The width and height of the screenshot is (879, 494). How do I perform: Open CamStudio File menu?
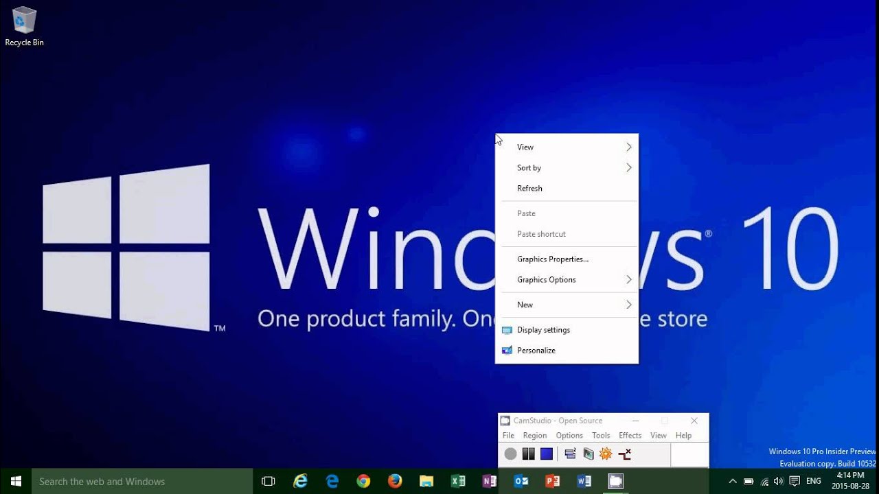508,435
